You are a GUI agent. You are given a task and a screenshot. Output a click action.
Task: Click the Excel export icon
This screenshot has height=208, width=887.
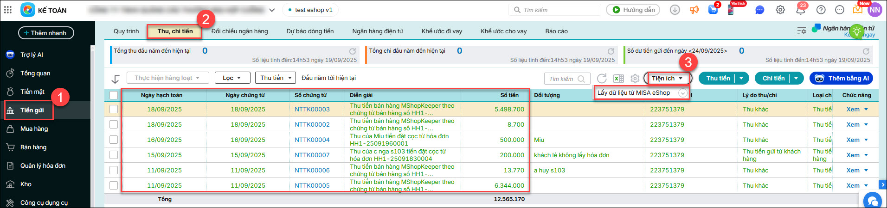click(x=618, y=79)
